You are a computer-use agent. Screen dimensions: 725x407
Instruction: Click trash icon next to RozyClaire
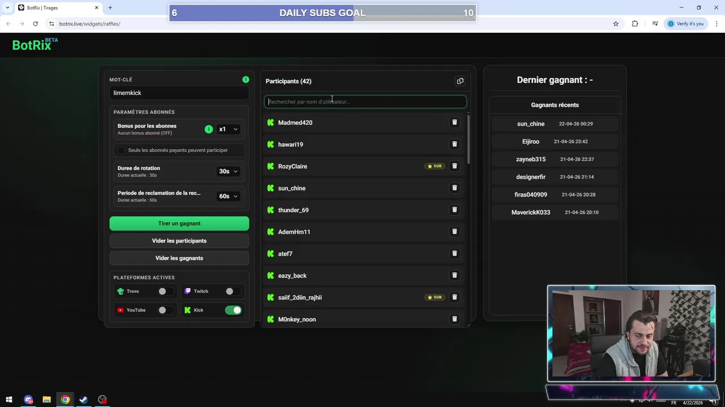tap(454, 166)
